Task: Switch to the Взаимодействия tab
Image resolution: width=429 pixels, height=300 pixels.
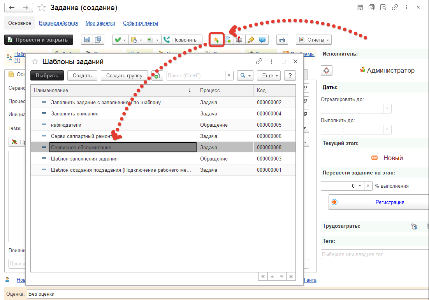Action: pos(58,23)
